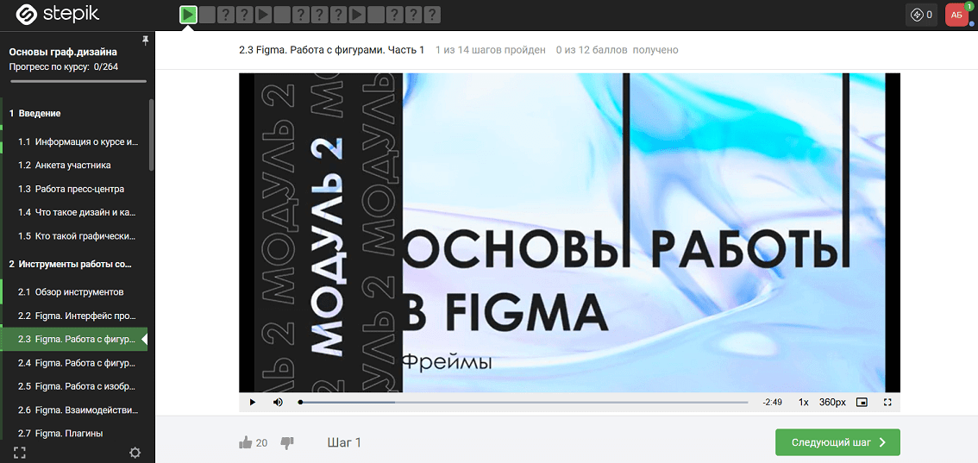Select the active green video step 1
Viewport: 978px width, 463px height.
click(189, 15)
